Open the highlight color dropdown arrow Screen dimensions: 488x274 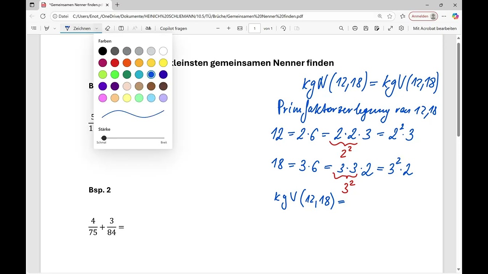tap(55, 28)
